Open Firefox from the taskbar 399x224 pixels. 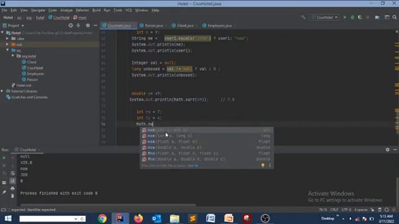coord(138,218)
